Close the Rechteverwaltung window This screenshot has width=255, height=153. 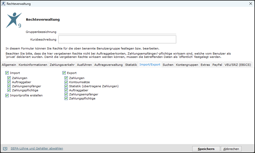251,4
